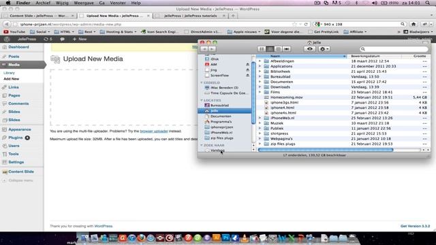Viewport: 436px width, 245px height.
Task: Switch Finder to Cover Flow view
Action: [x=287, y=49]
